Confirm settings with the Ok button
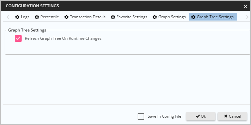 point(201,116)
